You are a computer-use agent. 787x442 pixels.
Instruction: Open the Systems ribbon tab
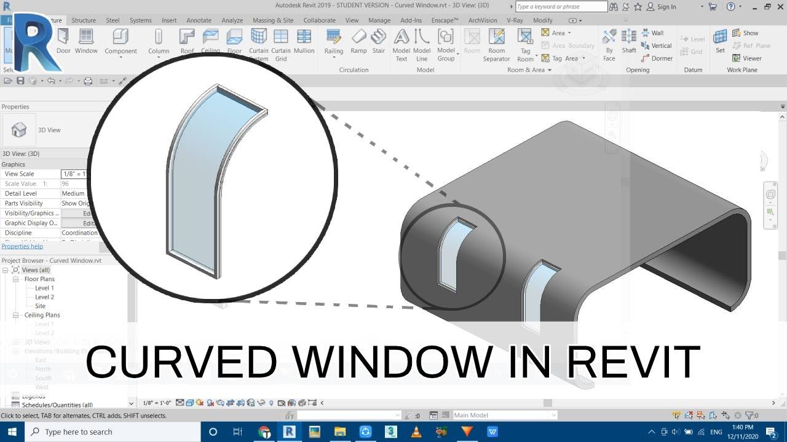coord(140,20)
